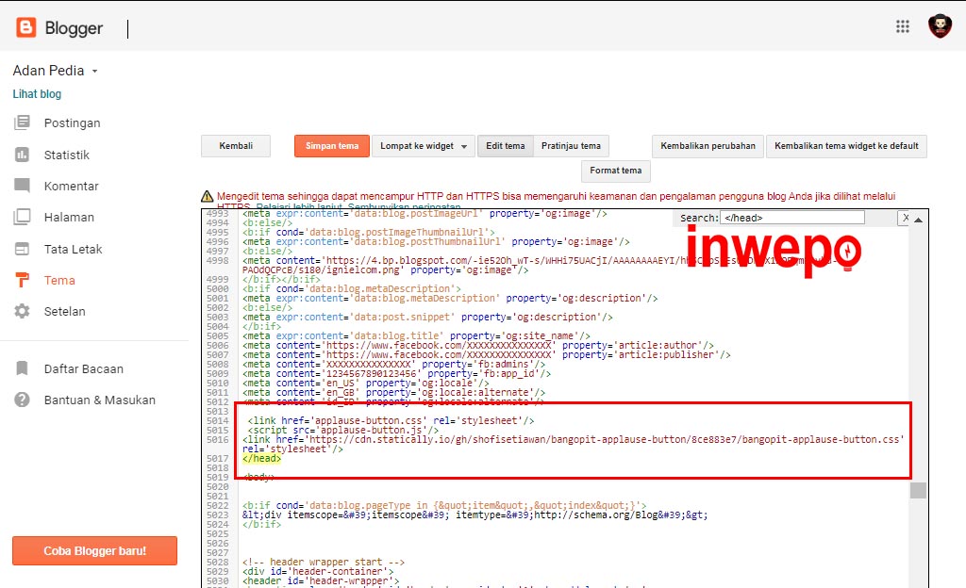Click the code editor scrollbar thumb
This screenshot has height=588, width=966.
pos(918,490)
